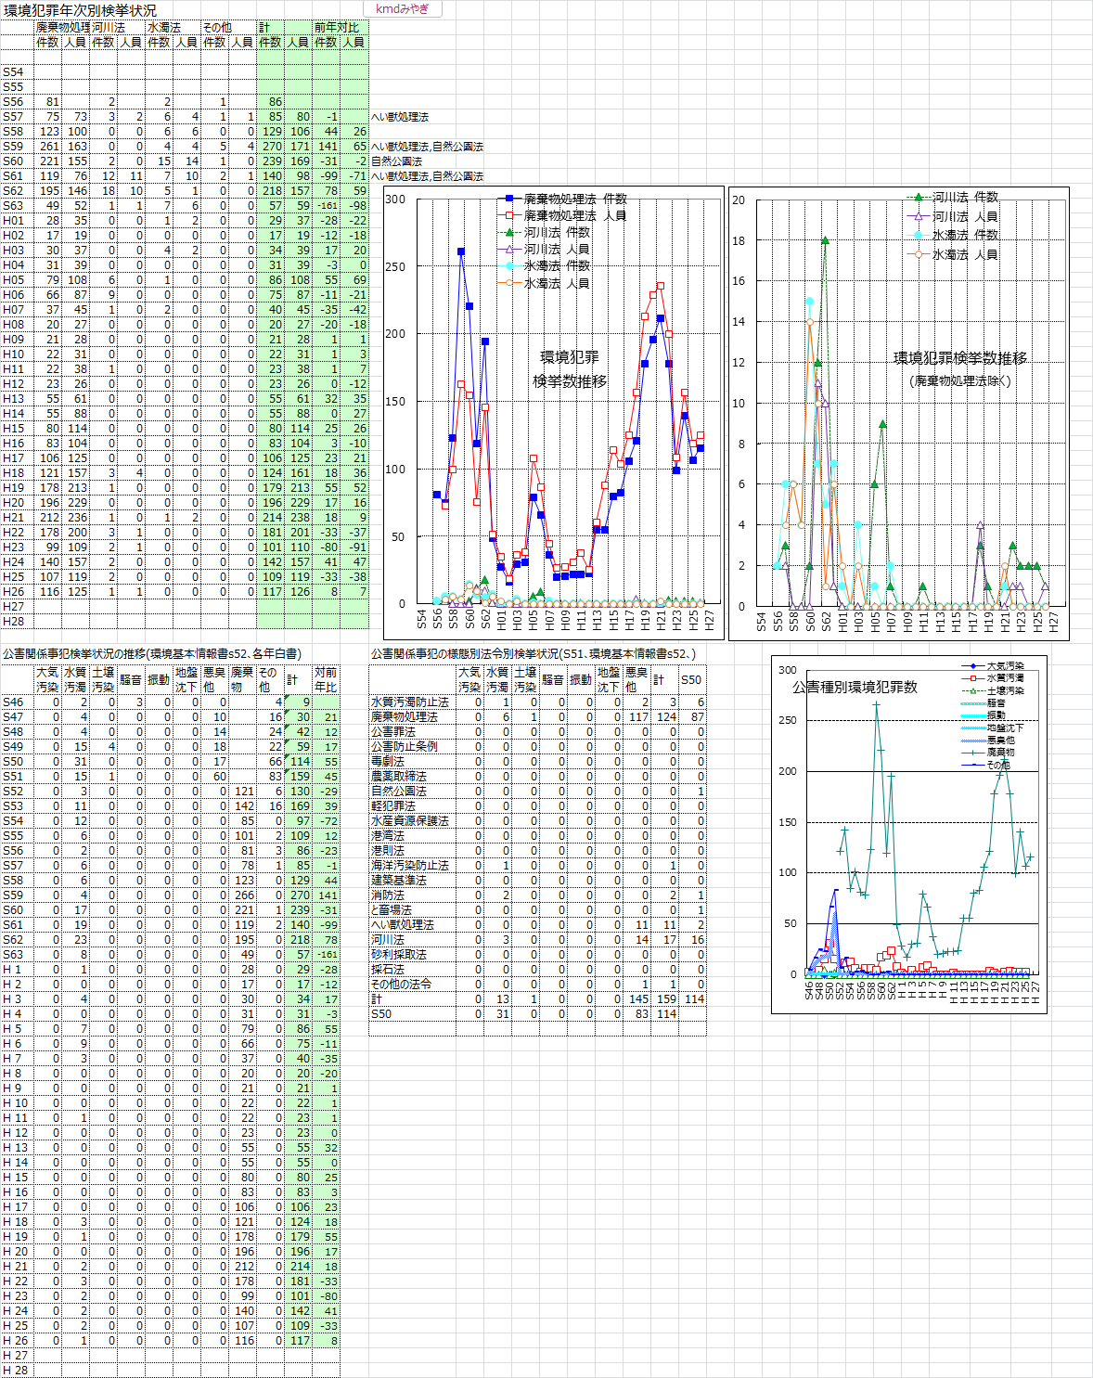This screenshot has width=1093, height=1378.
Task: Select the 環境犯罪年次別検挙状況 title cell
Action: pos(80,10)
